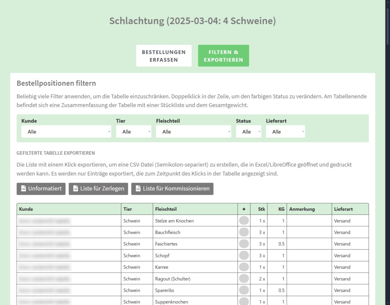Toggle the status circle in the Karree row
The width and height of the screenshot is (390, 305).
point(244,267)
